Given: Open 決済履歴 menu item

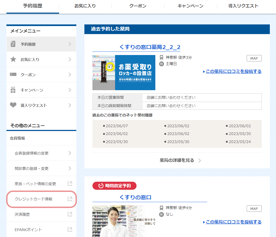Looking at the screenshot, I should [x=41, y=214].
